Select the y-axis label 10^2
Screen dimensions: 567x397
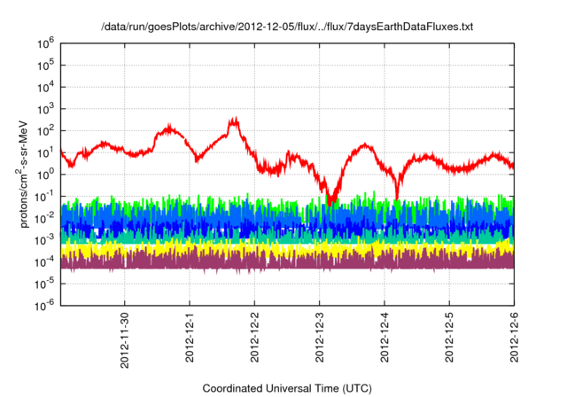pyautogui.click(x=45, y=130)
